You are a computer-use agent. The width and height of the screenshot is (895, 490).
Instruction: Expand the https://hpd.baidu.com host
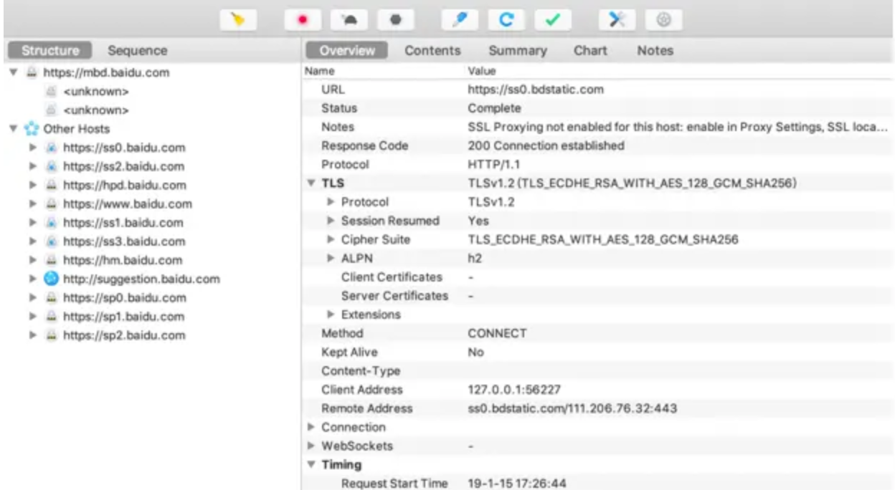(32, 185)
